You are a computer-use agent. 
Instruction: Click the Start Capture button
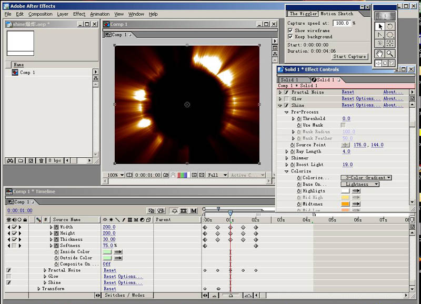[x=349, y=56]
